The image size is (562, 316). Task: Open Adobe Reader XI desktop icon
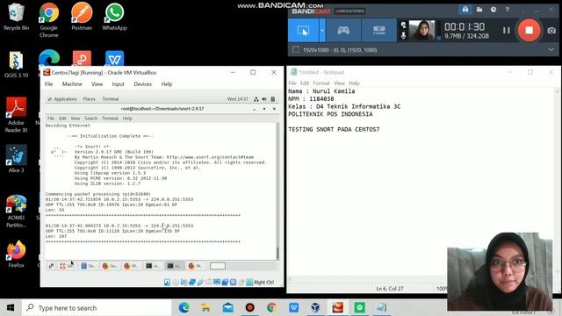point(16,115)
